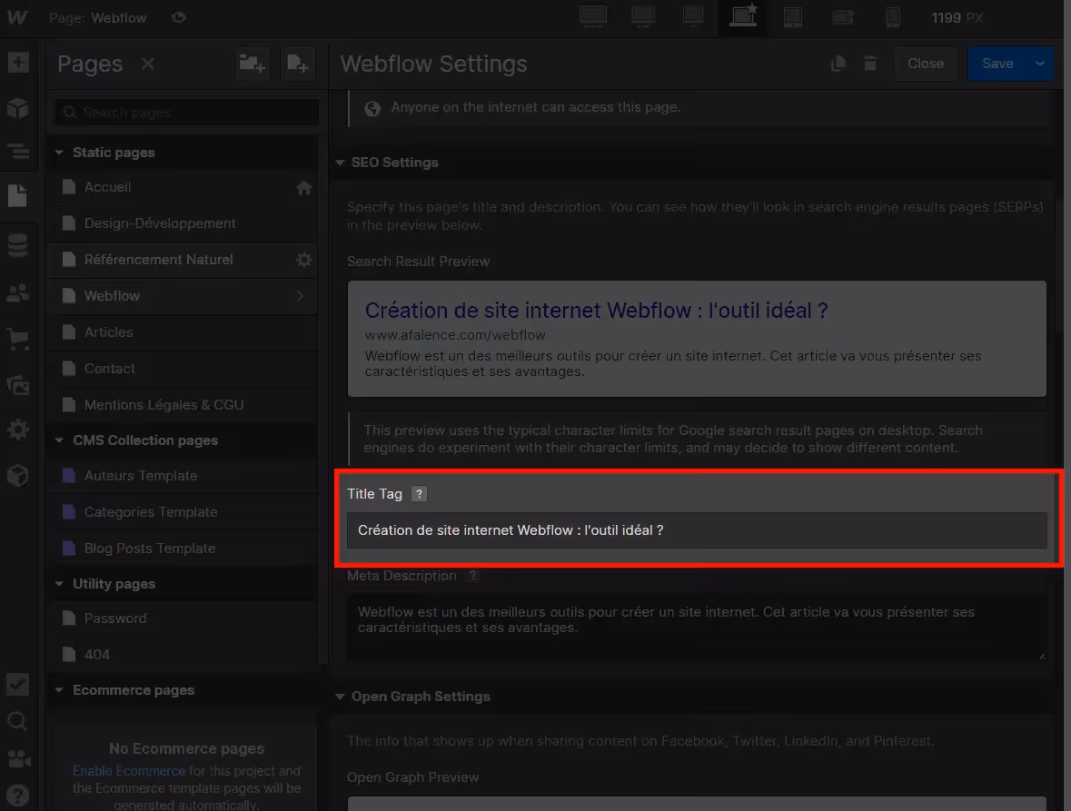1071x811 pixels.
Task: Click the www.afalence.com/webflow URL text
Action: 455,335
